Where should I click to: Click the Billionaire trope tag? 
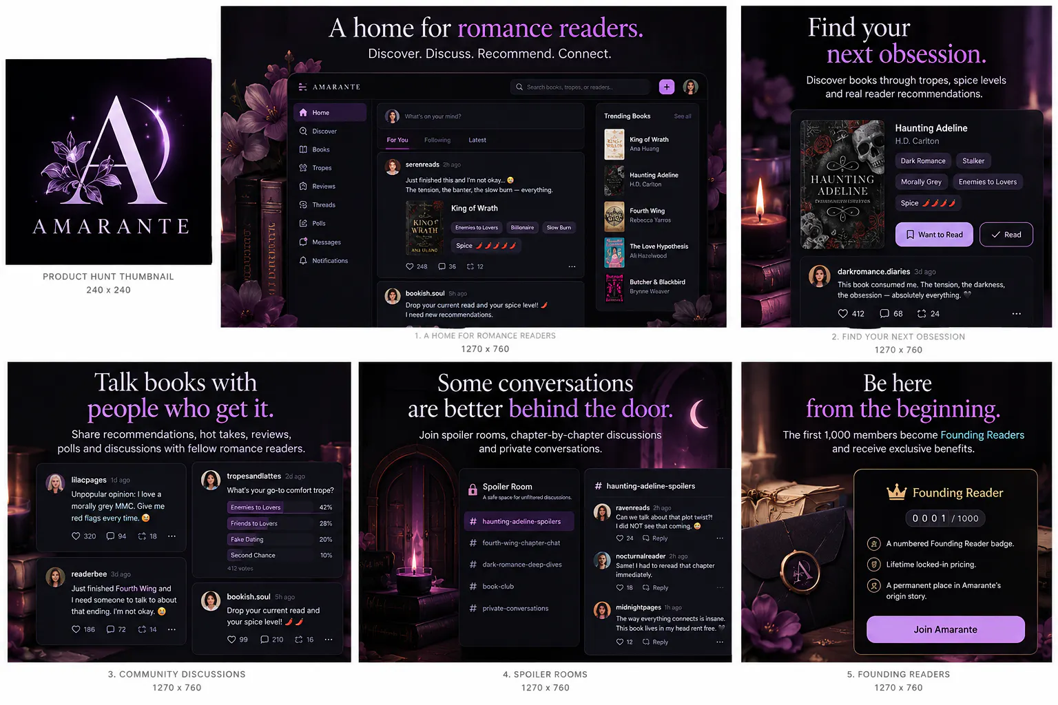click(522, 228)
